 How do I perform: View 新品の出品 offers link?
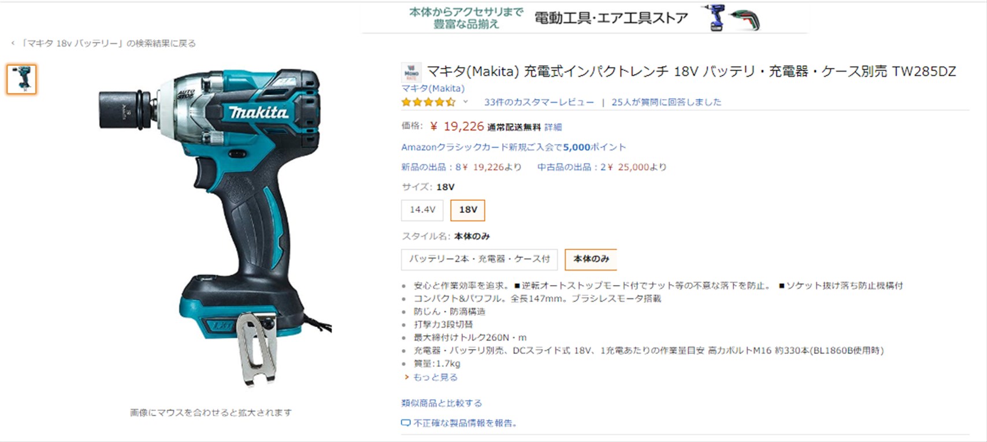461,167
